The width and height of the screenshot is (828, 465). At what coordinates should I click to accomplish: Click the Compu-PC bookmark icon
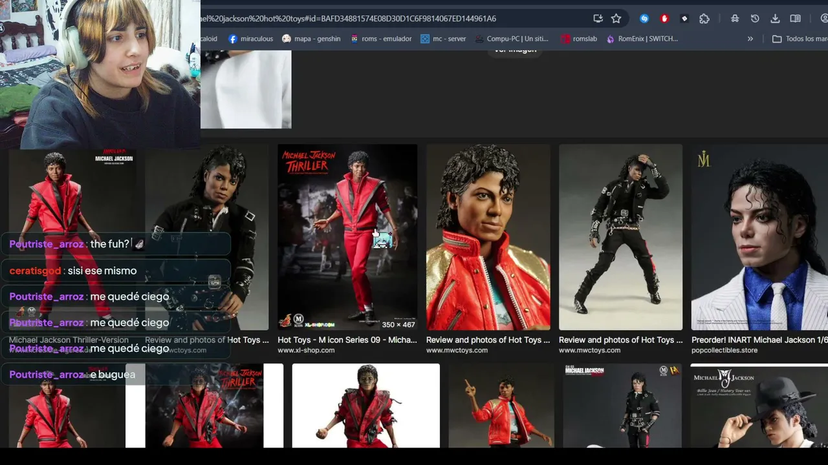coord(479,39)
